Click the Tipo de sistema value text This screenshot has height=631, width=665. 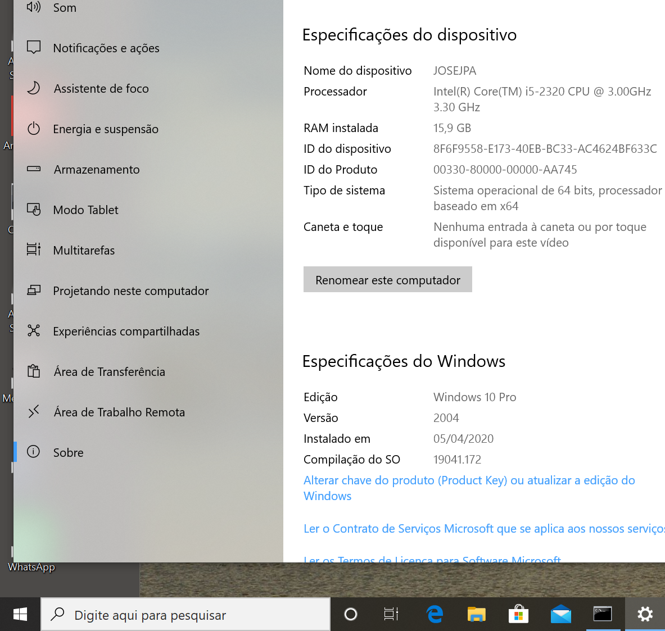[548, 198]
